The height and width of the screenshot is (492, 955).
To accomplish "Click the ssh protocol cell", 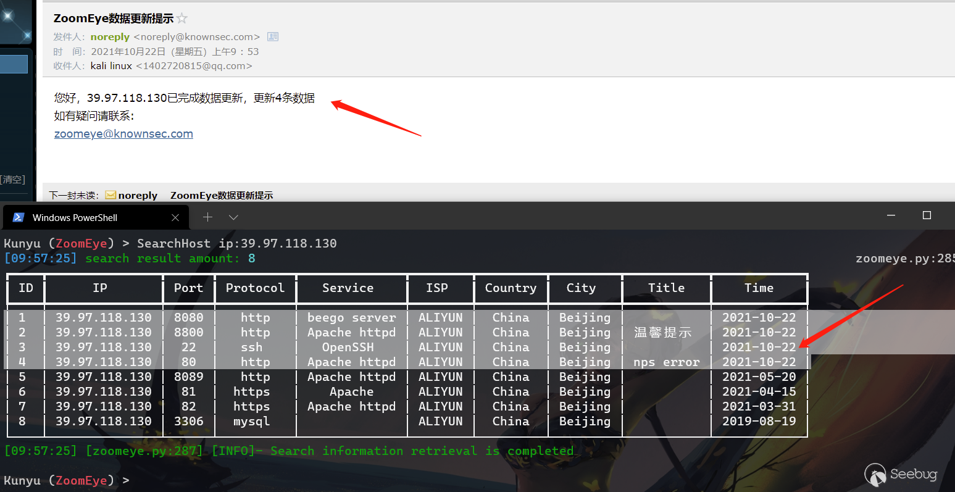I will [252, 347].
